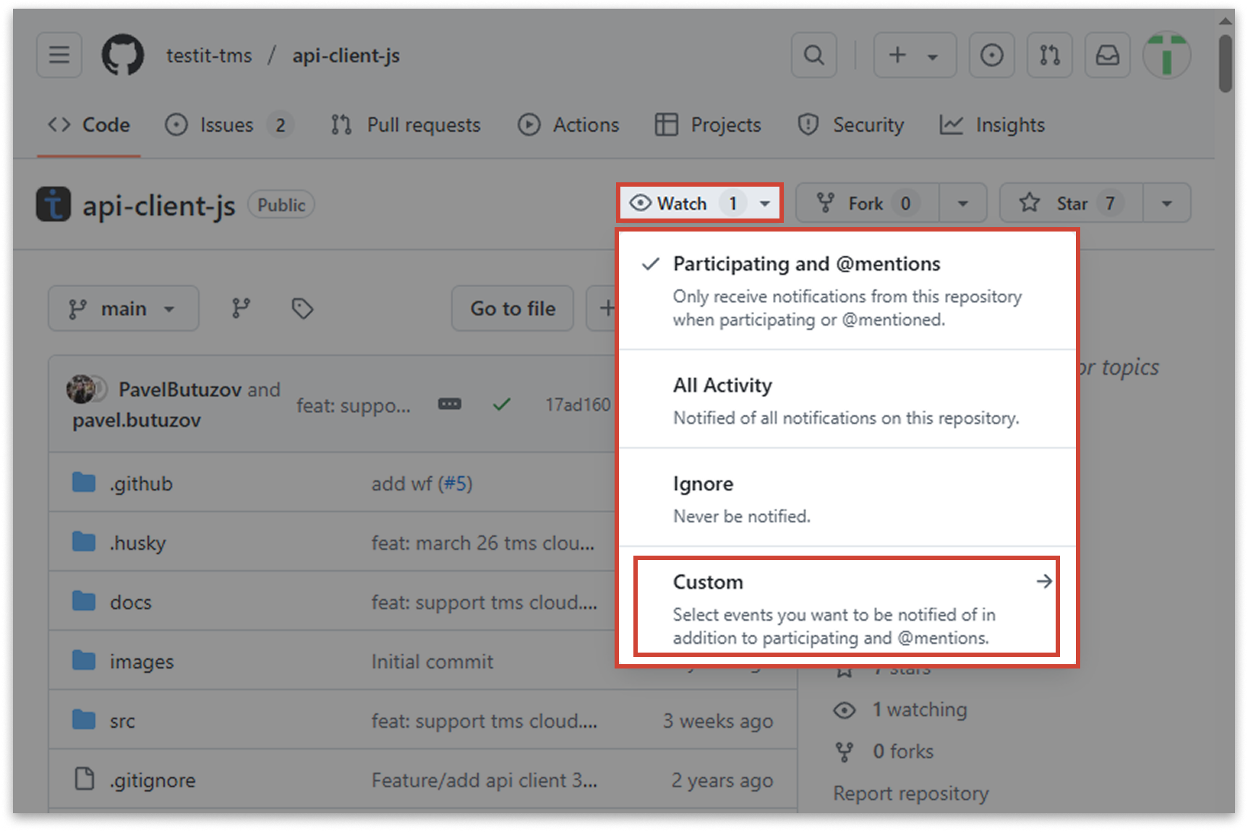Switch to the Projects tab

pos(708,124)
